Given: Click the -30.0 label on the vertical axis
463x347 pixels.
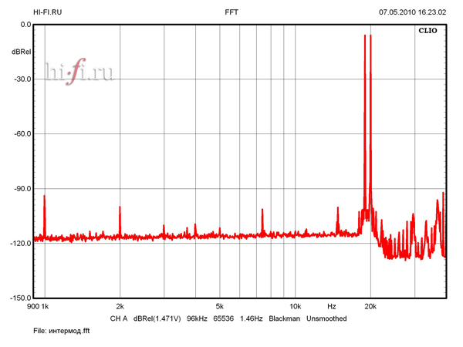Looking at the screenshot, I should click(x=21, y=79).
